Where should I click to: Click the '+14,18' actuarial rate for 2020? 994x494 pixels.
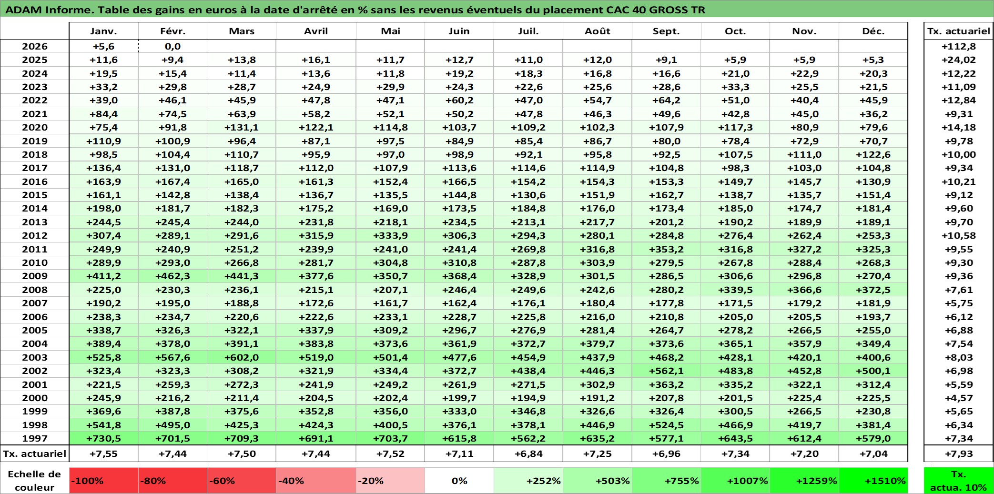point(959,127)
